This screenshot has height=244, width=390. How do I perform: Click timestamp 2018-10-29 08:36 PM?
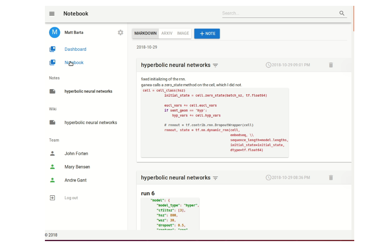(x=291, y=177)
